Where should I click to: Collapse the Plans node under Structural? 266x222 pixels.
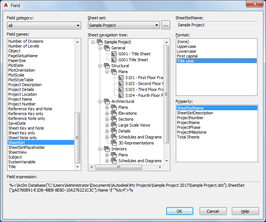(107, 72)
